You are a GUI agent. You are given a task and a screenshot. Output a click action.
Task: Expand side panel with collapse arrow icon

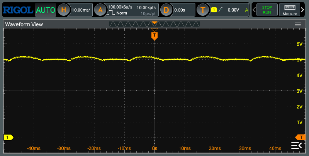tap(296, 146)
